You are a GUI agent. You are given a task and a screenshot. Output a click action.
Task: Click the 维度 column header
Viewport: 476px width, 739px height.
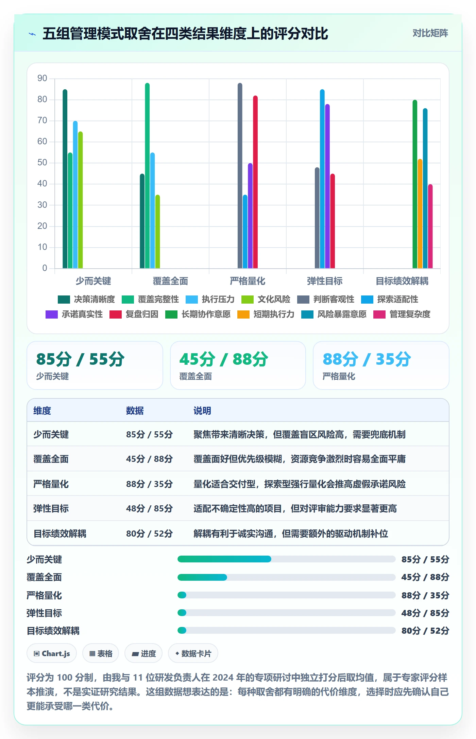pyautogui.click(x=42, y=411)
